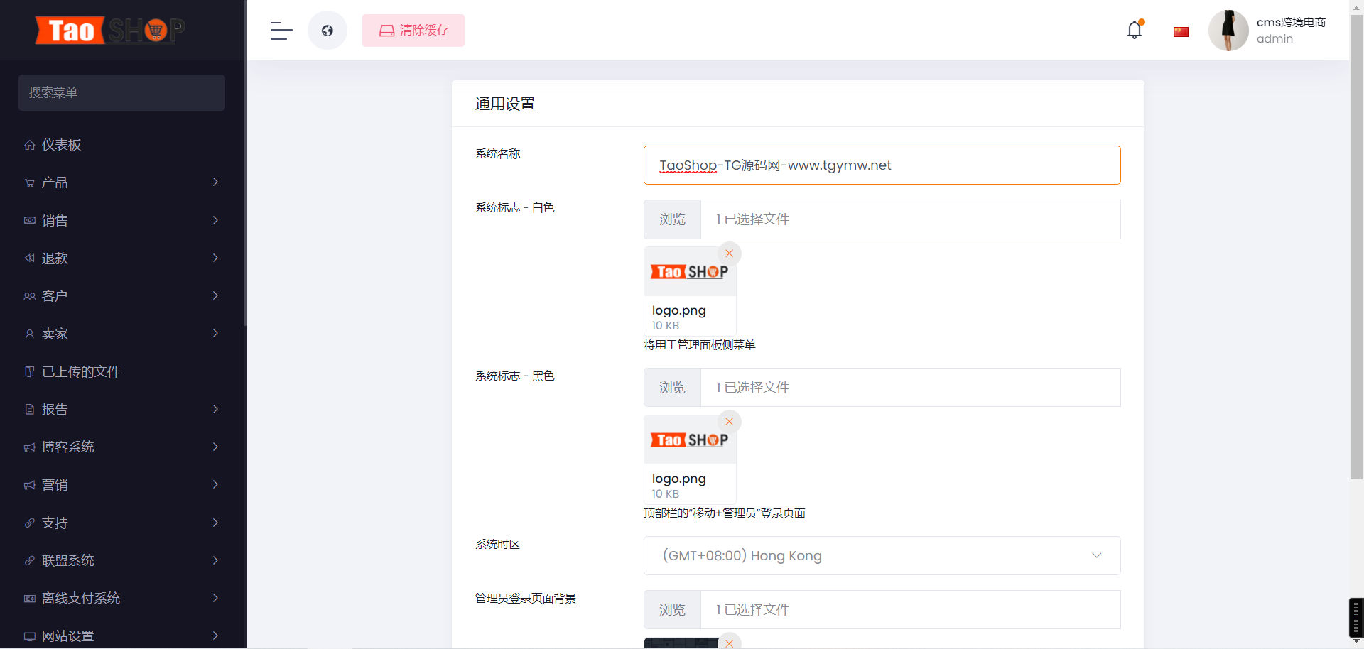
Task: Click the 客户 users icon
Action: pyautogui.click(x=29, y=296)
